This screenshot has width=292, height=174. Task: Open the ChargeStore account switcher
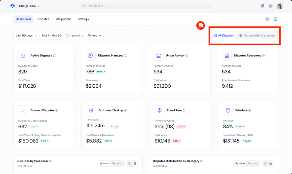click(29, 6)
